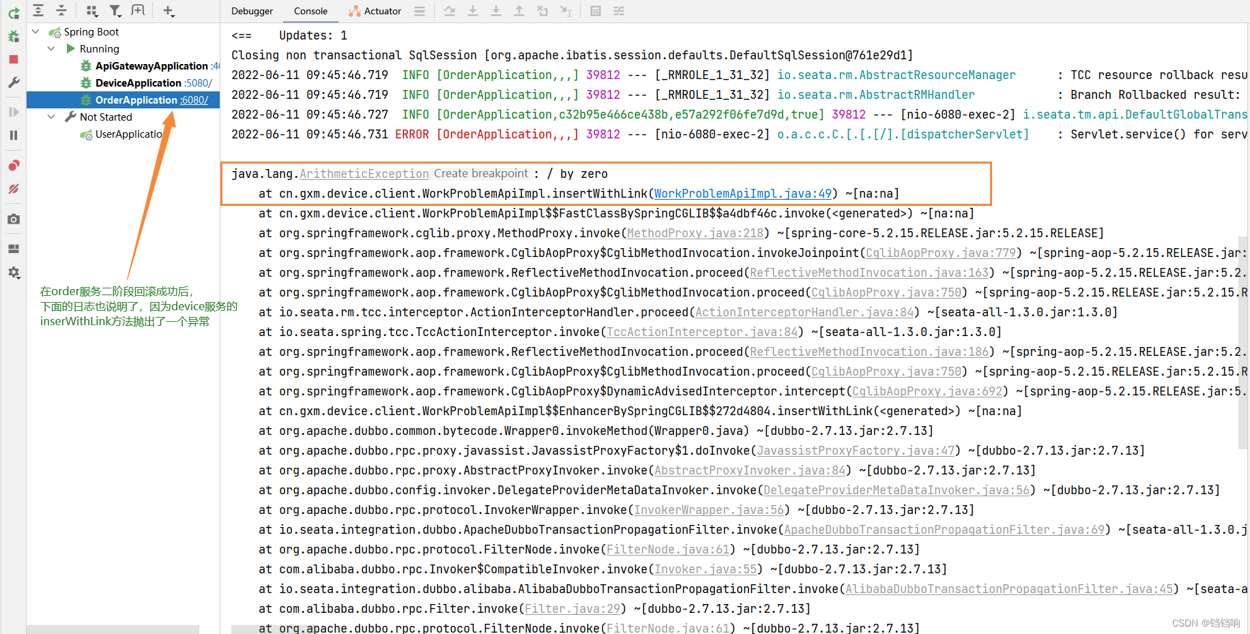The width and height of the screenshot is (1250, 634).
Task: Open InvokerWrapper.java:56 stack link
Action: (x=709, y=510)
